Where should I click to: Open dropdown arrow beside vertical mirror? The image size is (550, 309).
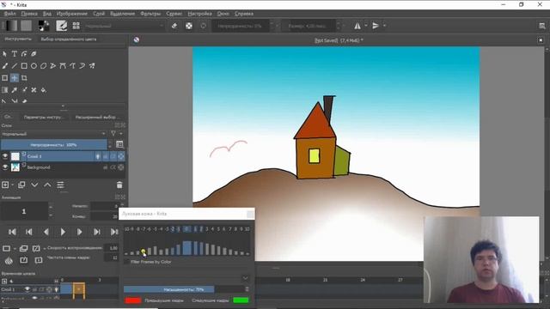pos(384,26)
